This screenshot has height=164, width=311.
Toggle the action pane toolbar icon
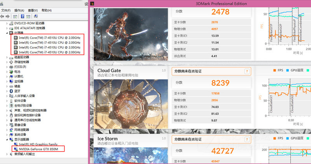tap(28, 16)
